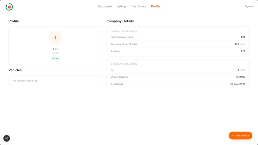
Task: Go to the Dashboard tab
Action: point(105,6)
